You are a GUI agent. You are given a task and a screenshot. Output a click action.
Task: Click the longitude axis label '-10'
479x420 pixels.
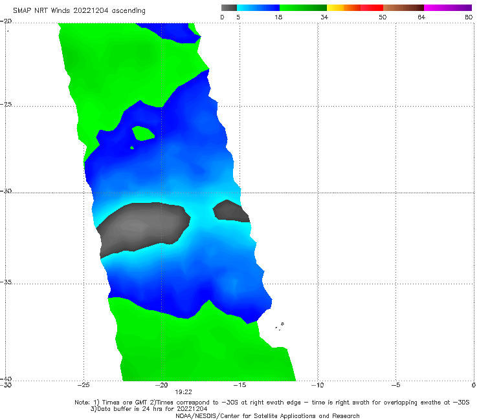click(x=318, y=385)
